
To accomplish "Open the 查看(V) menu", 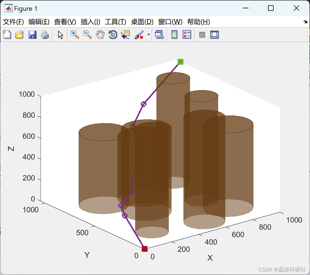I will coord(65,22).
